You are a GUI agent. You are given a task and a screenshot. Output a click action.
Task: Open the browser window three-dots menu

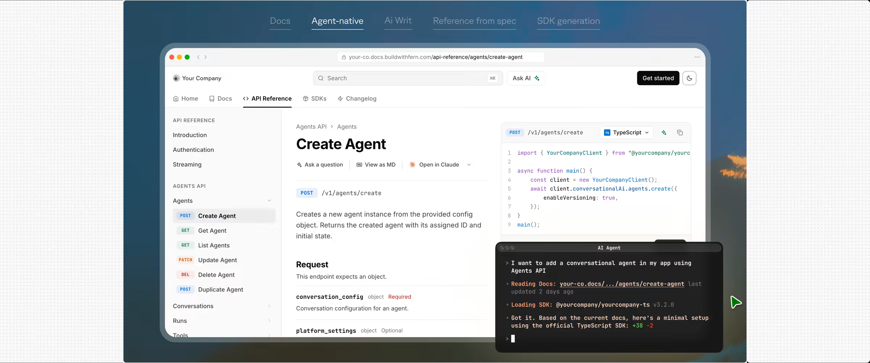point(697,57)
